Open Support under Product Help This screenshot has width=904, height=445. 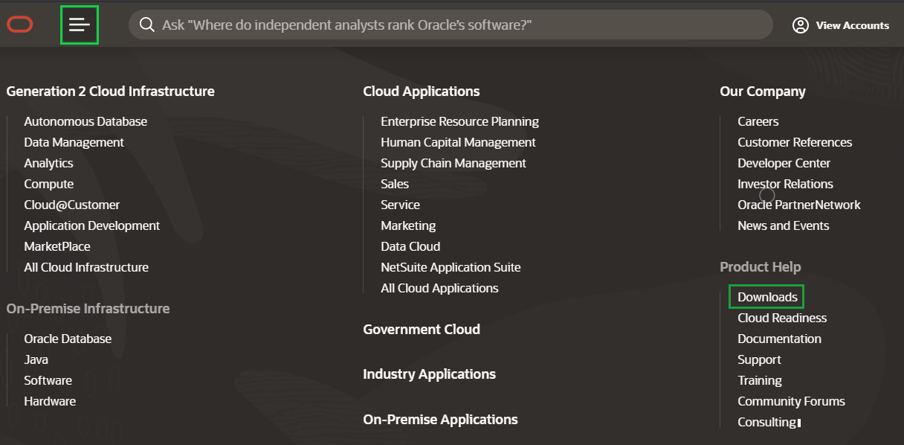pos(759,359)
